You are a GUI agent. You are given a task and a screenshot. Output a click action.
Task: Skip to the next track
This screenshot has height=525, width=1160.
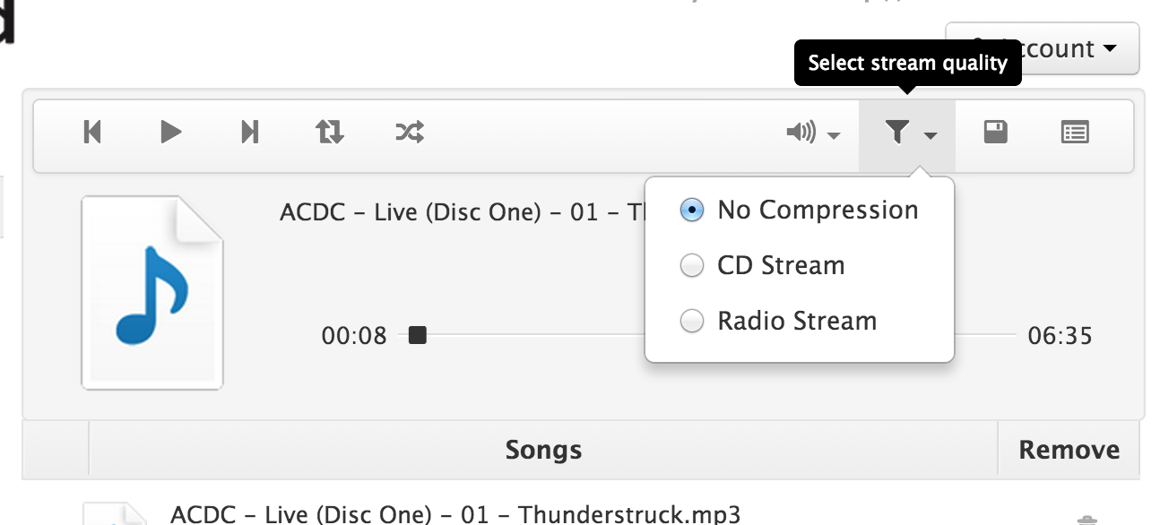point(250,133)
